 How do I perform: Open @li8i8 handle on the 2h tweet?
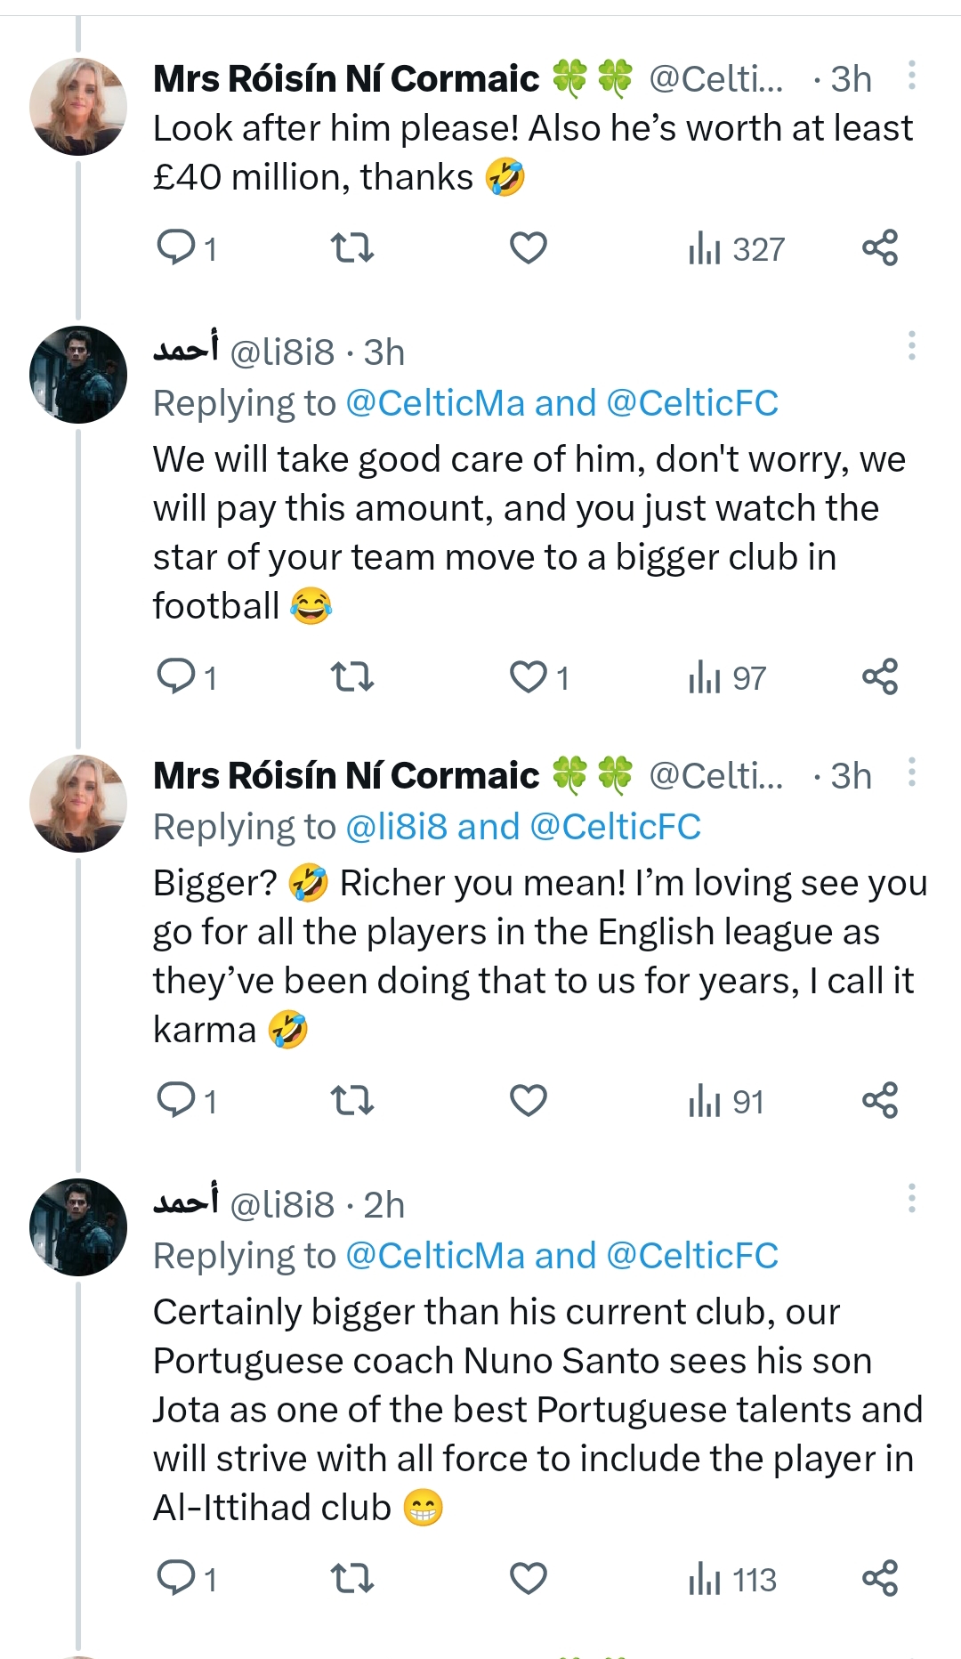click(282, 1205)
